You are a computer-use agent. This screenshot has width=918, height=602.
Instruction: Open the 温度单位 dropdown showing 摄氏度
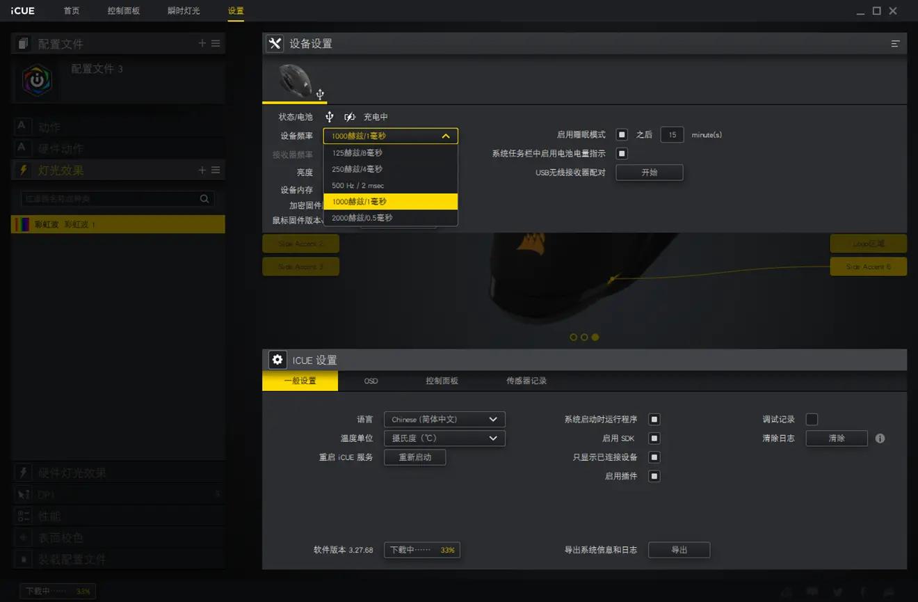click(444, 438)
